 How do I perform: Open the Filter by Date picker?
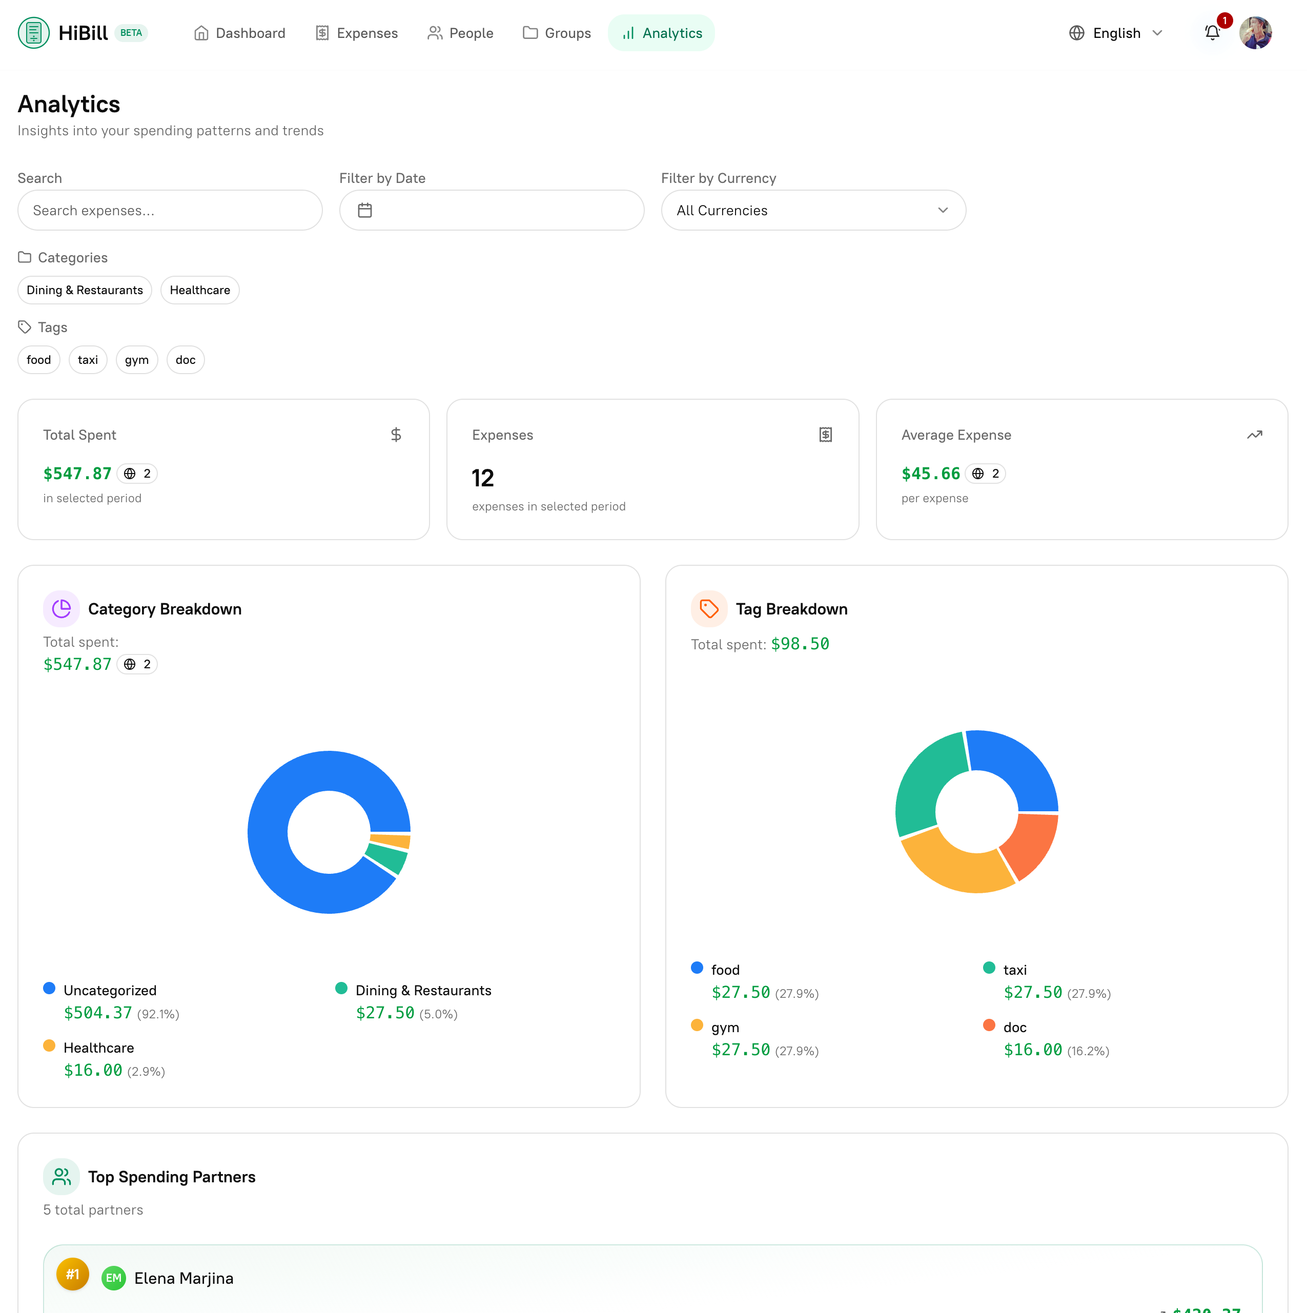(x=491, y=210)
